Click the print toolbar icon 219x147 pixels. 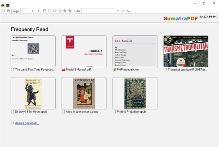click(8, 11)
